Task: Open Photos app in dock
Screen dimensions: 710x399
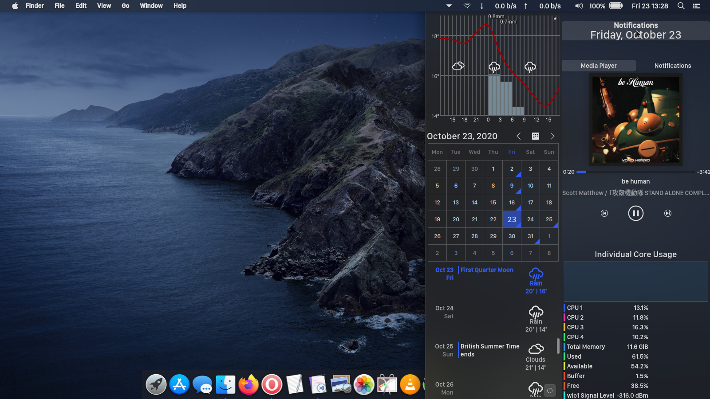Action: [x=364, y=384]
